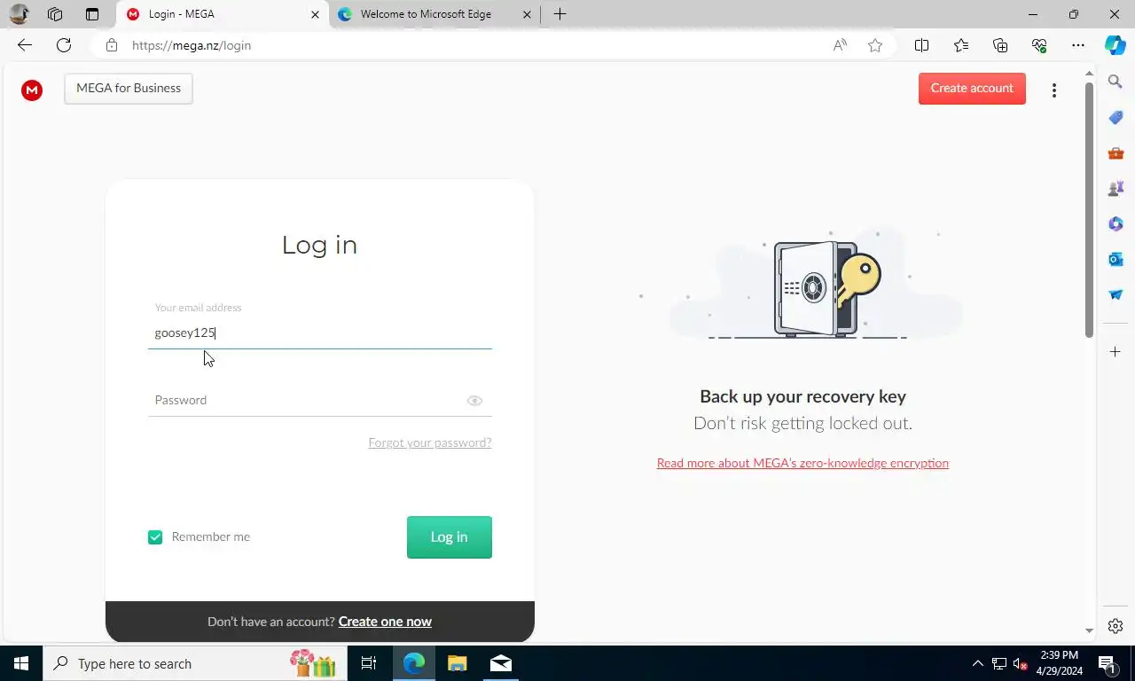The height and width of the screenshot is (681, 1135).
Task: Open the Favorites list
Action: coord(961,45)
